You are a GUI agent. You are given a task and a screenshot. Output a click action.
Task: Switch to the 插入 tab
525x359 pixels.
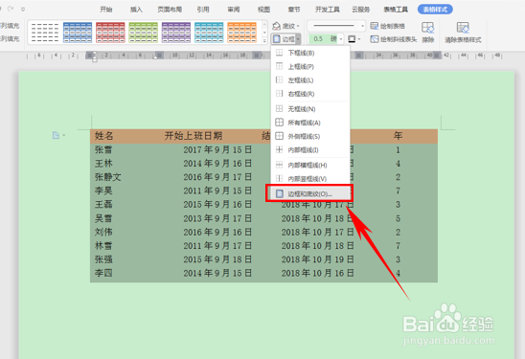coord(136,10)
